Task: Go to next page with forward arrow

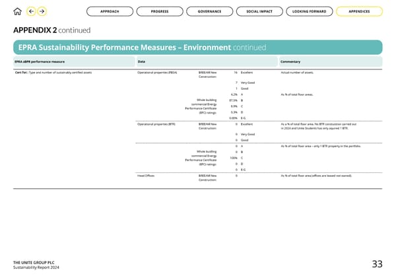Action: (42, 11)
